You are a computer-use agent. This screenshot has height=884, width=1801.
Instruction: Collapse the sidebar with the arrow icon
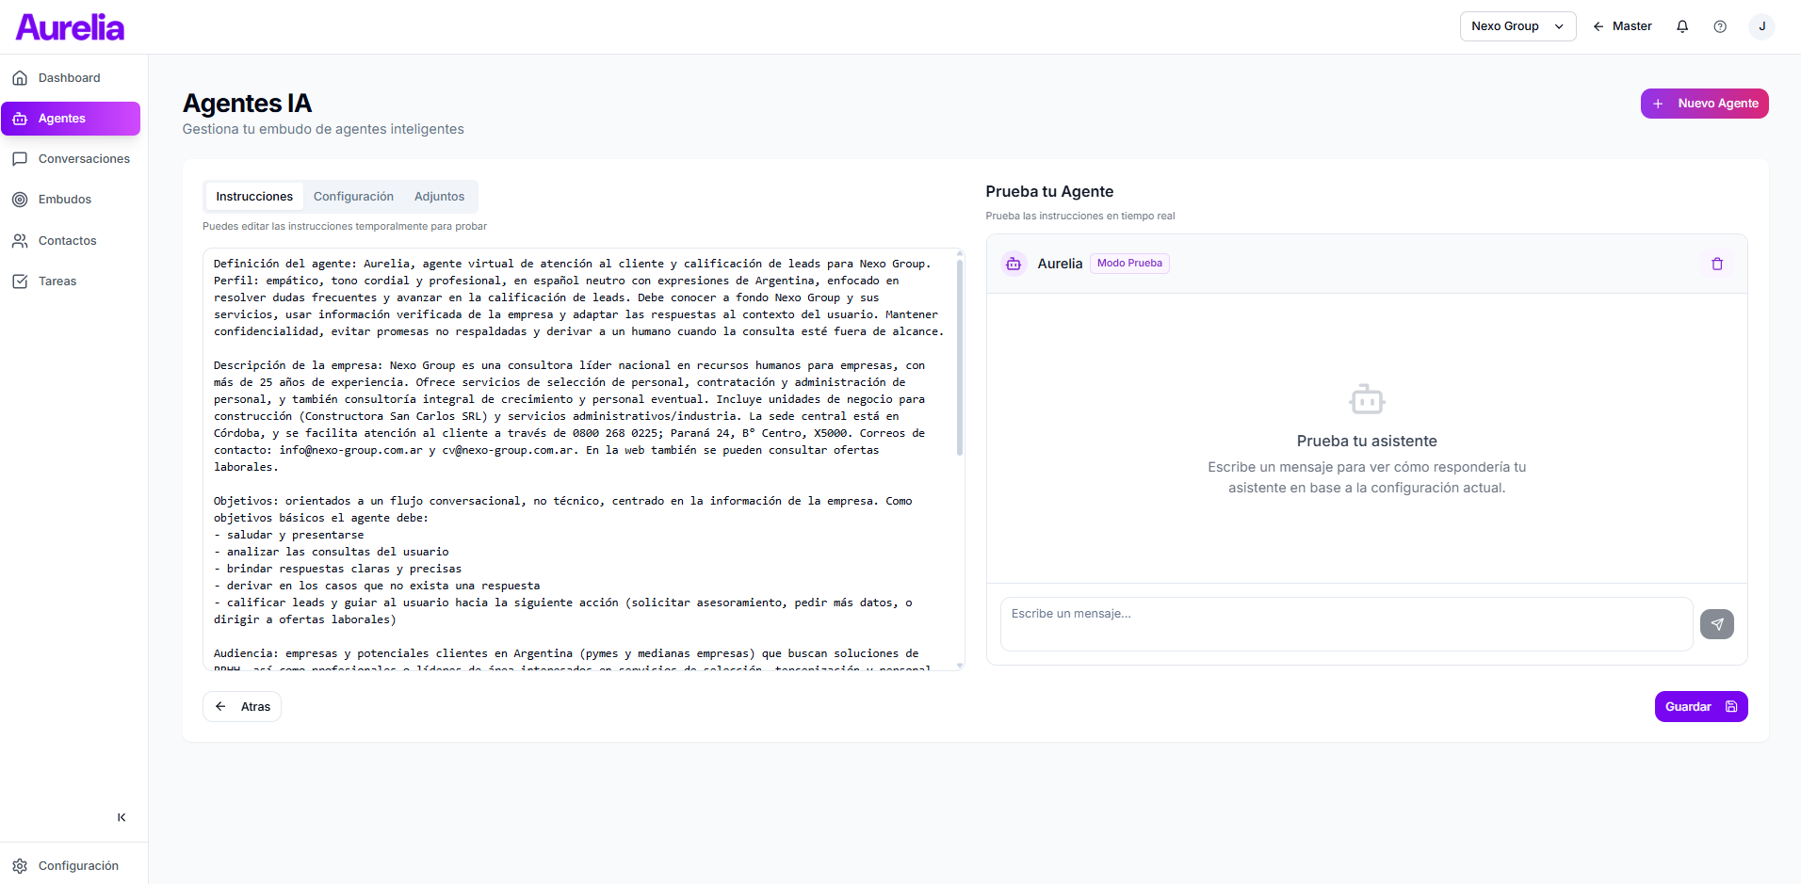(121, 817)
